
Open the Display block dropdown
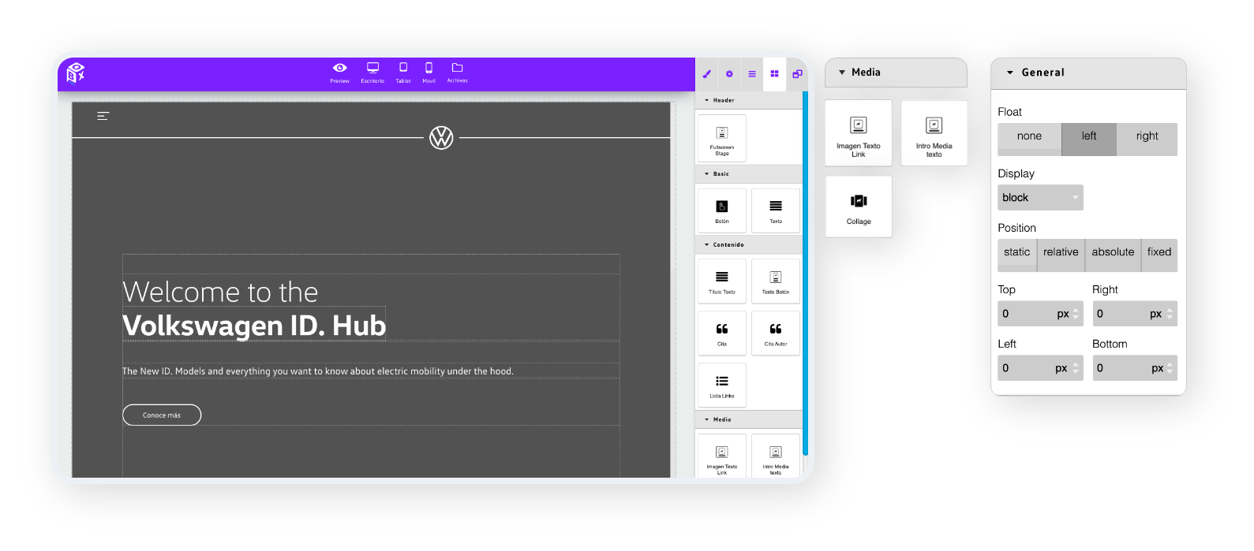point(1040,198)
